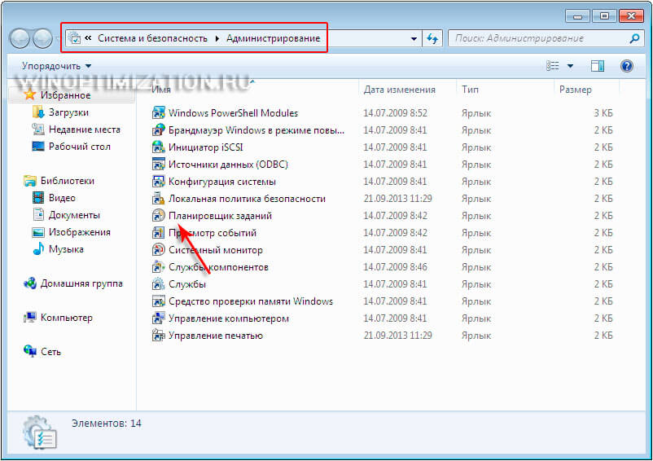The width and height of the screenshot is (653, 461).
Task: Open the Видео library
Action: tap(62, 198)
